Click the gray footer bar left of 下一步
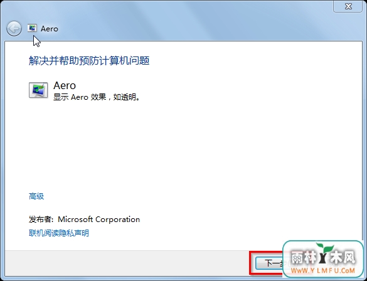 tap(126, 263)
